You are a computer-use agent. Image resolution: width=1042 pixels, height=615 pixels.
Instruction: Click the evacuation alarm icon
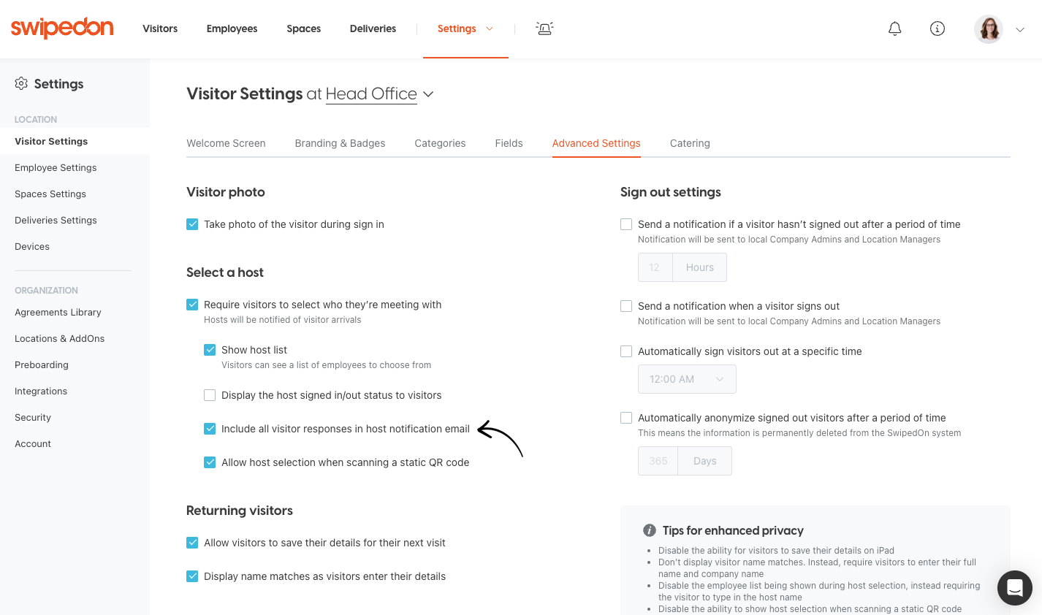pyautogui.click(x=544, y=28)
